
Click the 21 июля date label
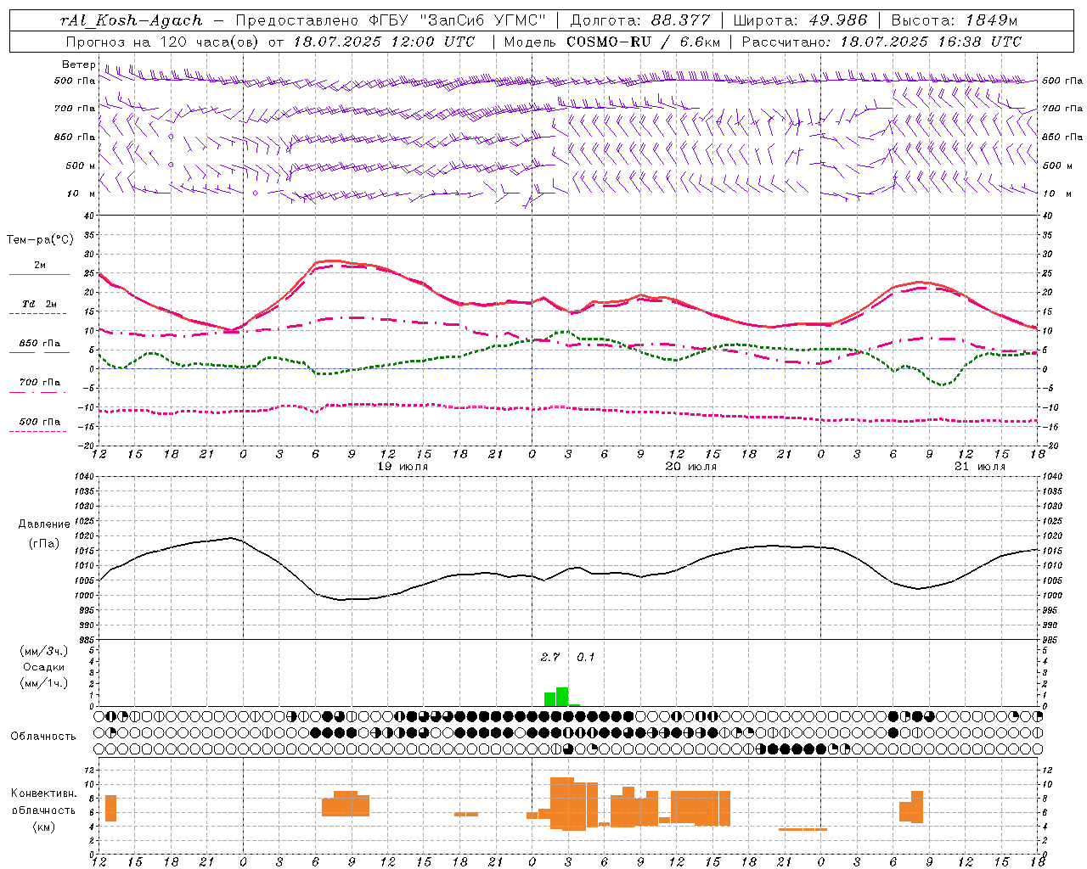[x=979, y=467]
